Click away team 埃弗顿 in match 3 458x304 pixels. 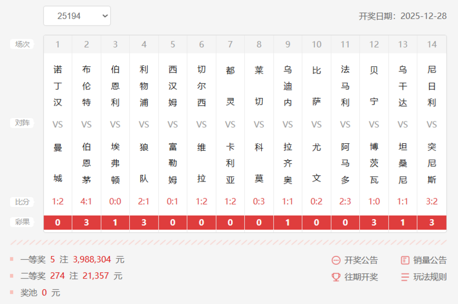pos(115,163)
